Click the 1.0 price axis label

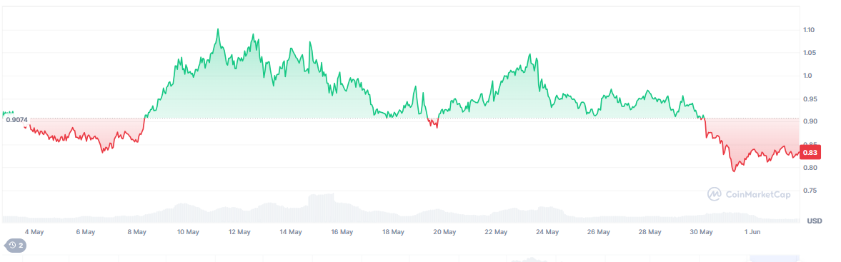[x=807, y=76]
